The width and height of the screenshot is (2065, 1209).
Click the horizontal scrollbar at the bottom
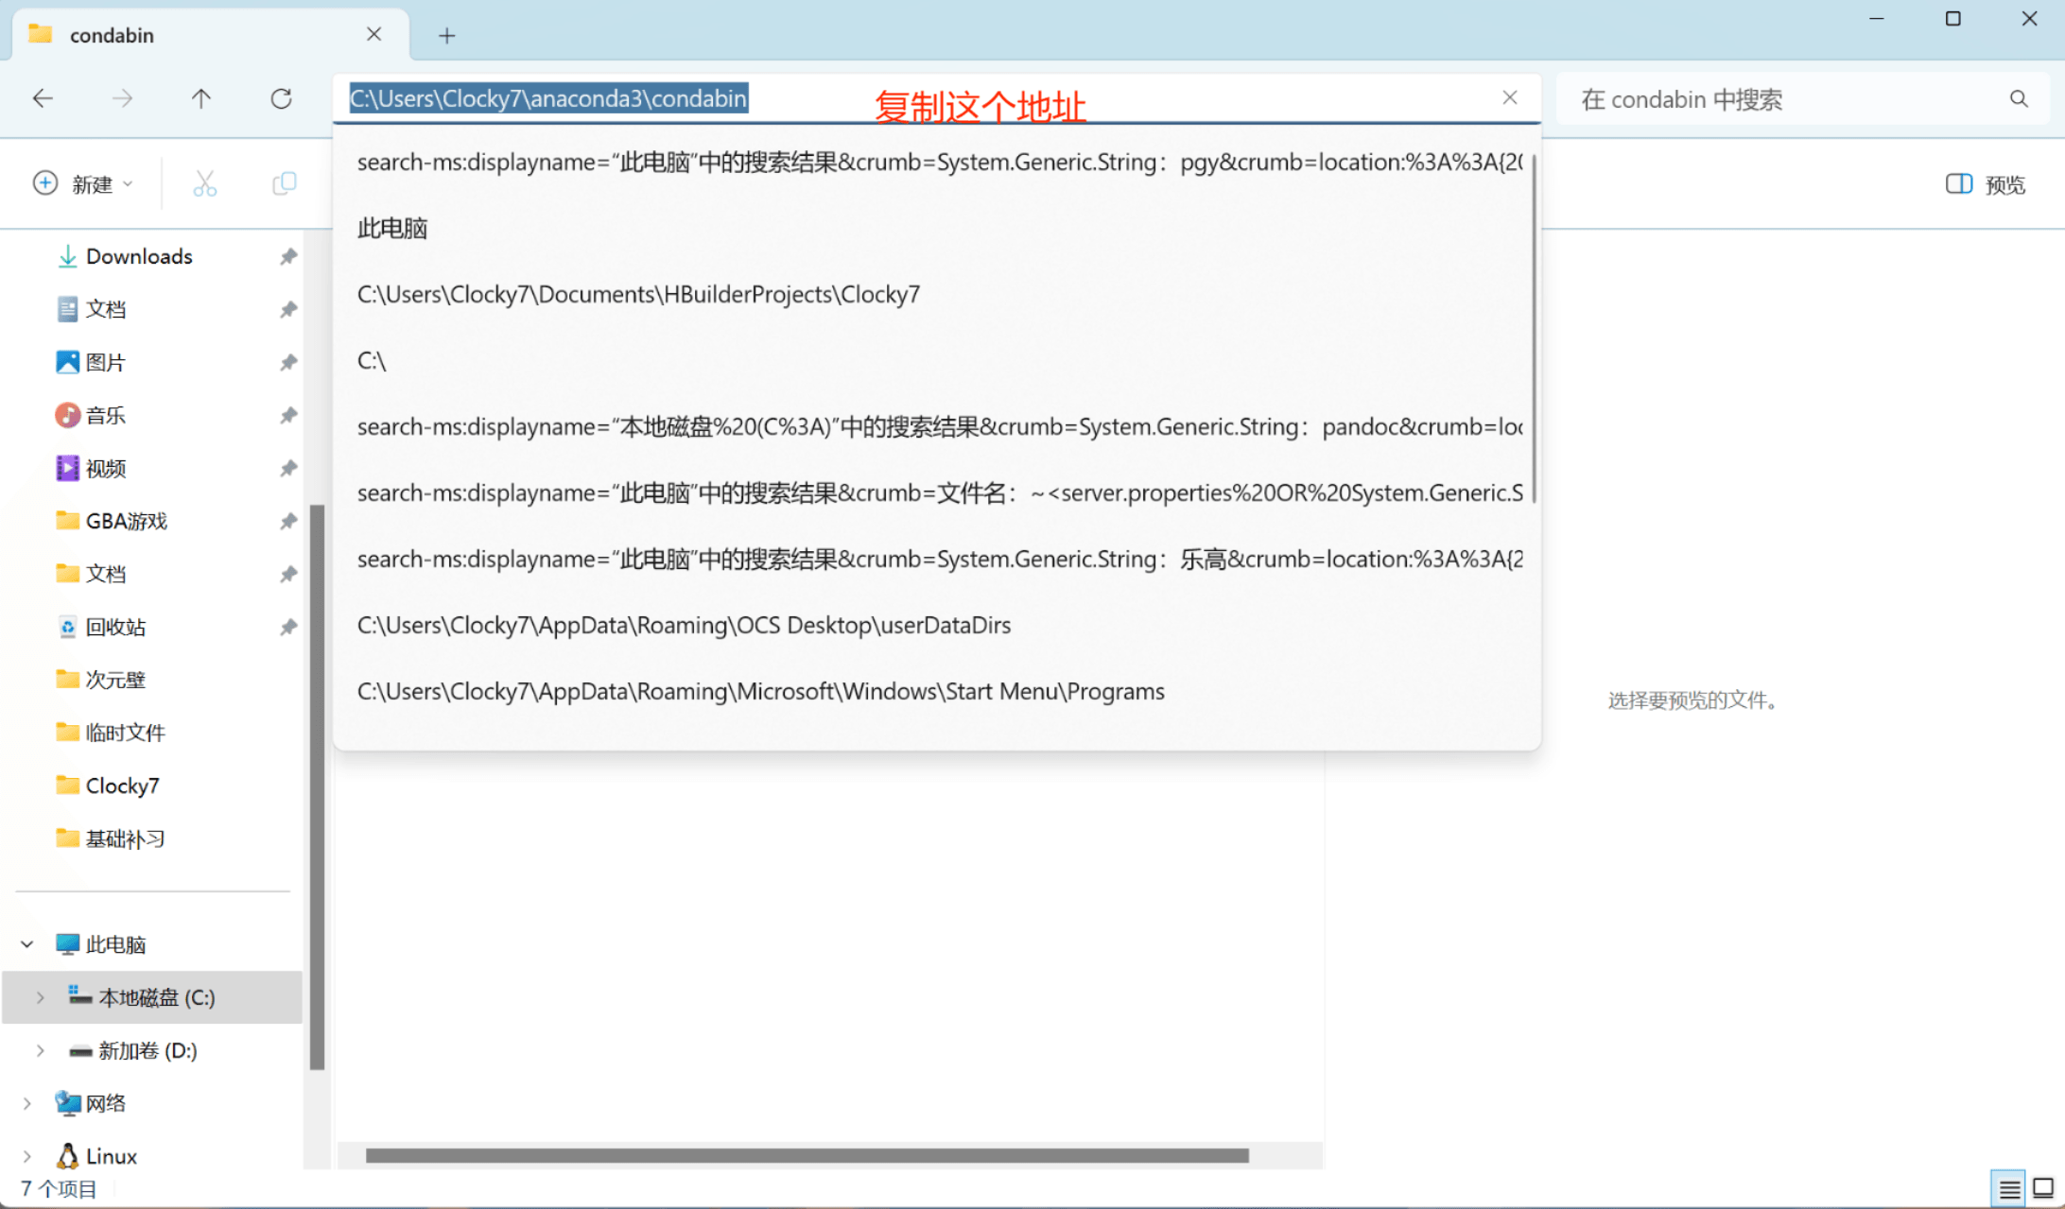(x=807, y=1156)
